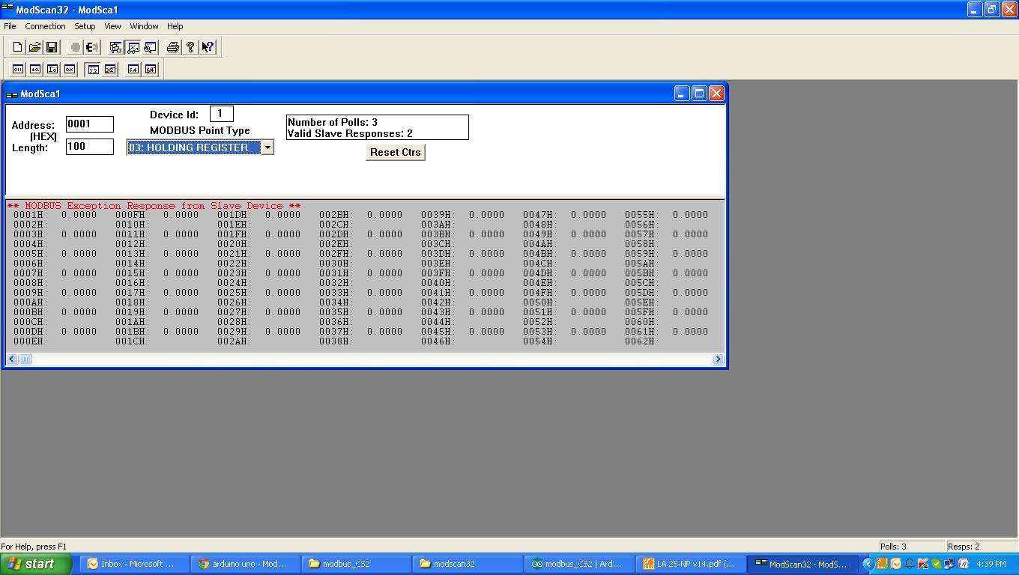Click the Reset Ctrs button
Viewport: 1019px width, 575px height.
(396, 152)
